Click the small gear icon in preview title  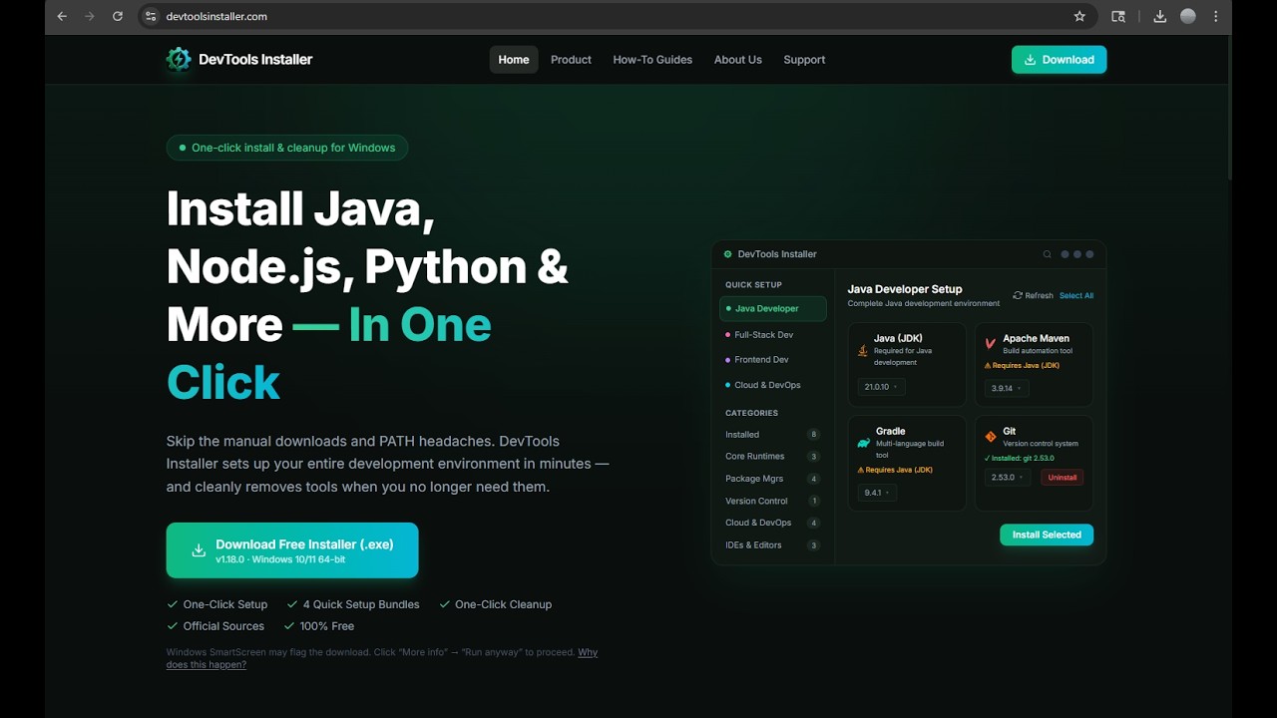point(727,254)
